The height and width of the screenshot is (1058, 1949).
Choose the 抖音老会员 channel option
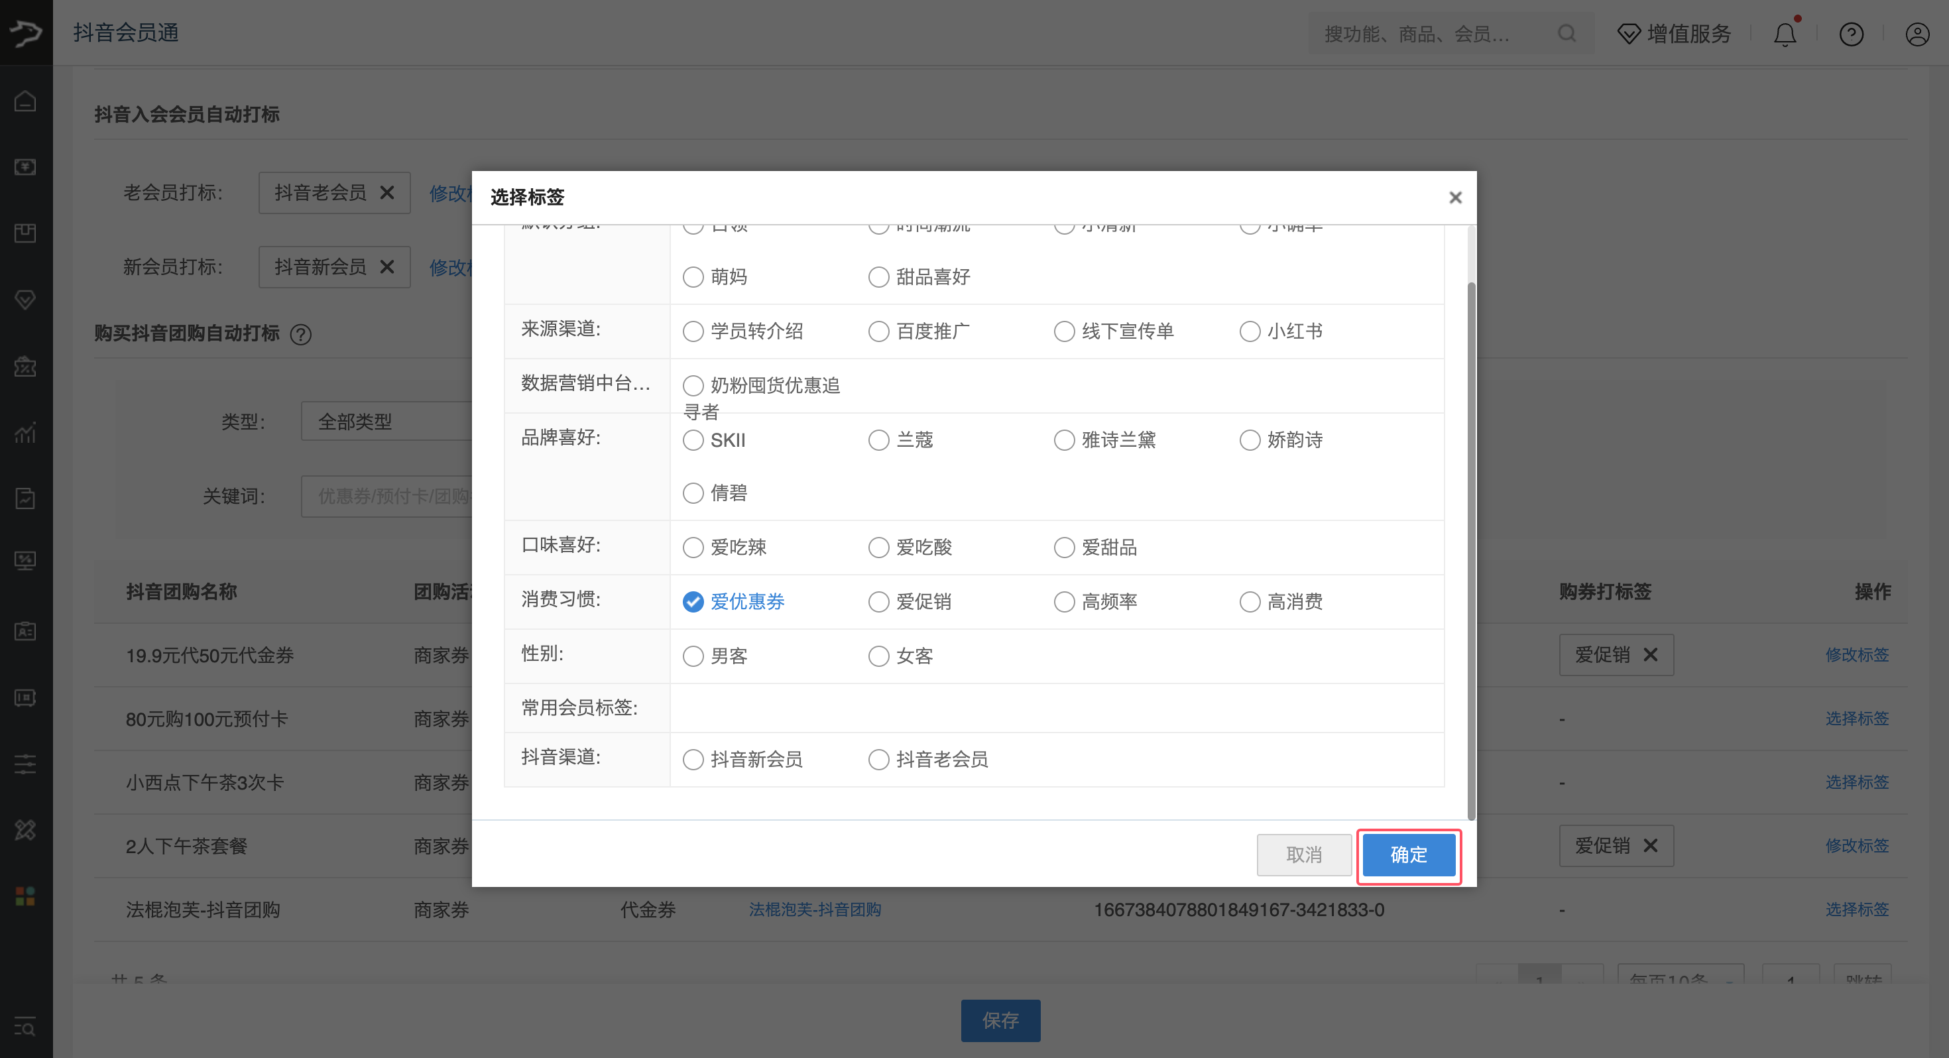(928, 760)
